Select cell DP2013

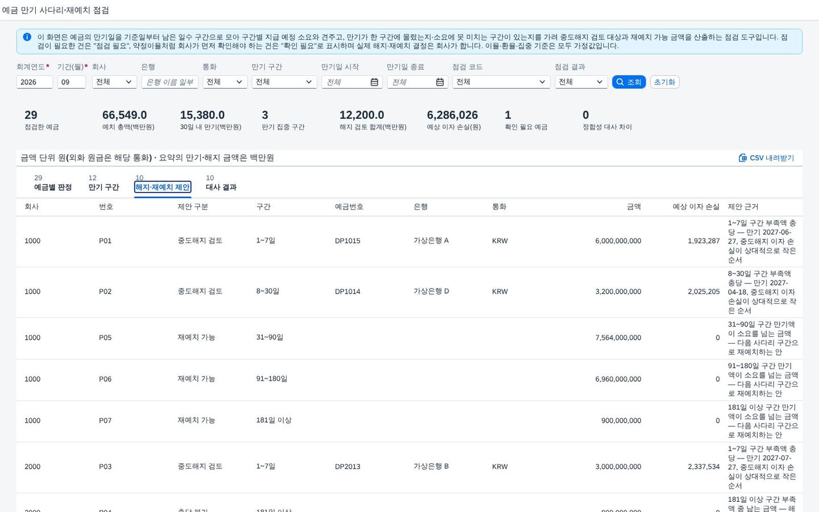(x=348, y=466)
